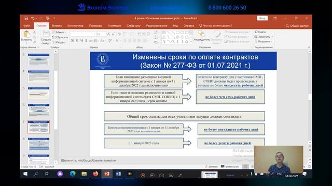Open the Справка tab
The image size is (332, 186).
point(189,26)
